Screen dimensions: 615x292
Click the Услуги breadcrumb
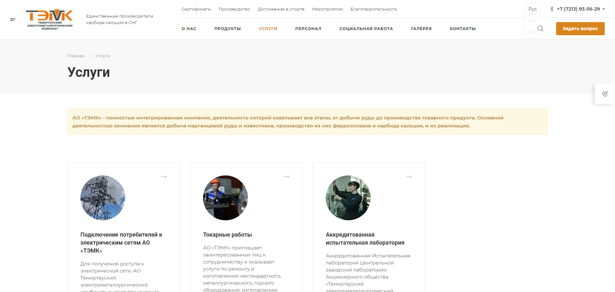[x=102, y=56]
